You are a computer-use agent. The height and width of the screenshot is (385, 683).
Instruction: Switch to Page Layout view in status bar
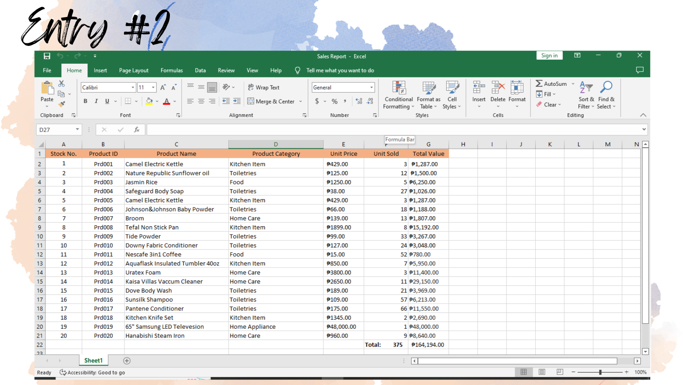[x=542, y=372]
